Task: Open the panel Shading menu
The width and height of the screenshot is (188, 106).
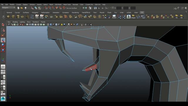Action: pos(15,22)
